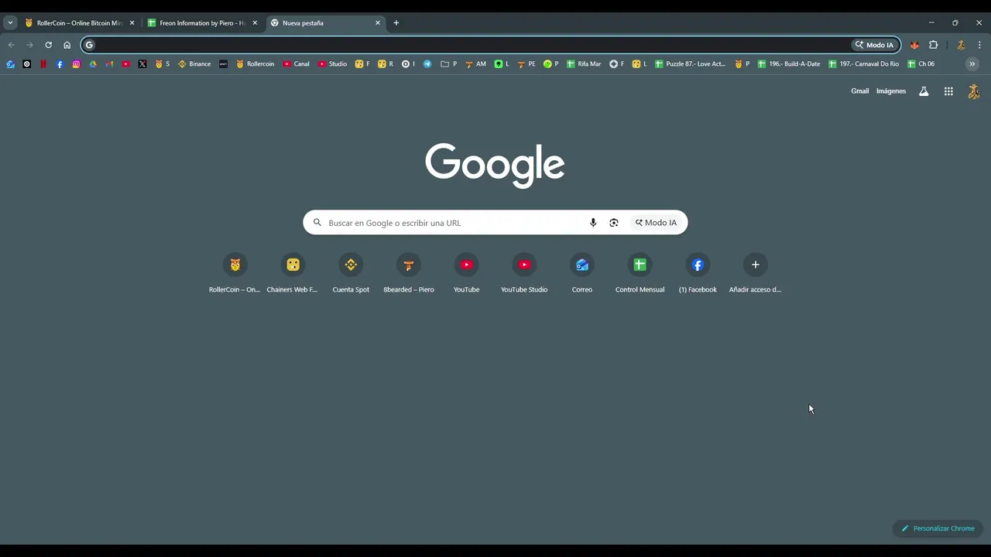Viewport: 991px width, 557px height.
Task: Open the Google account avatar on page
Action: (x=974, y=91)
